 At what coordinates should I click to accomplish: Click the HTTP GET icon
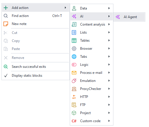74,97
